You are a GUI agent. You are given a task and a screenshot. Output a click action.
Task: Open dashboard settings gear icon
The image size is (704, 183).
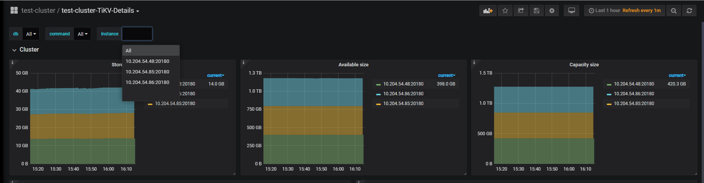click(x=552, y=11)
